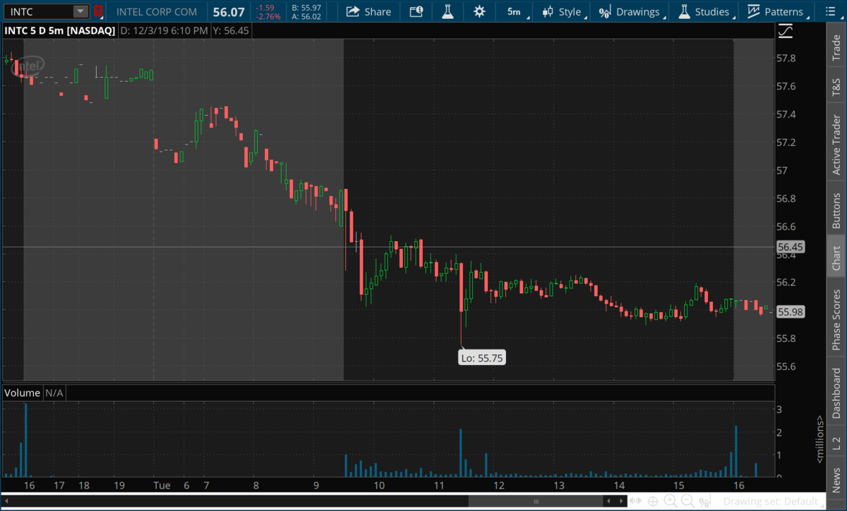The image size is (847, 511).
Task: Click the scroll left arrow
Action: 608,501
